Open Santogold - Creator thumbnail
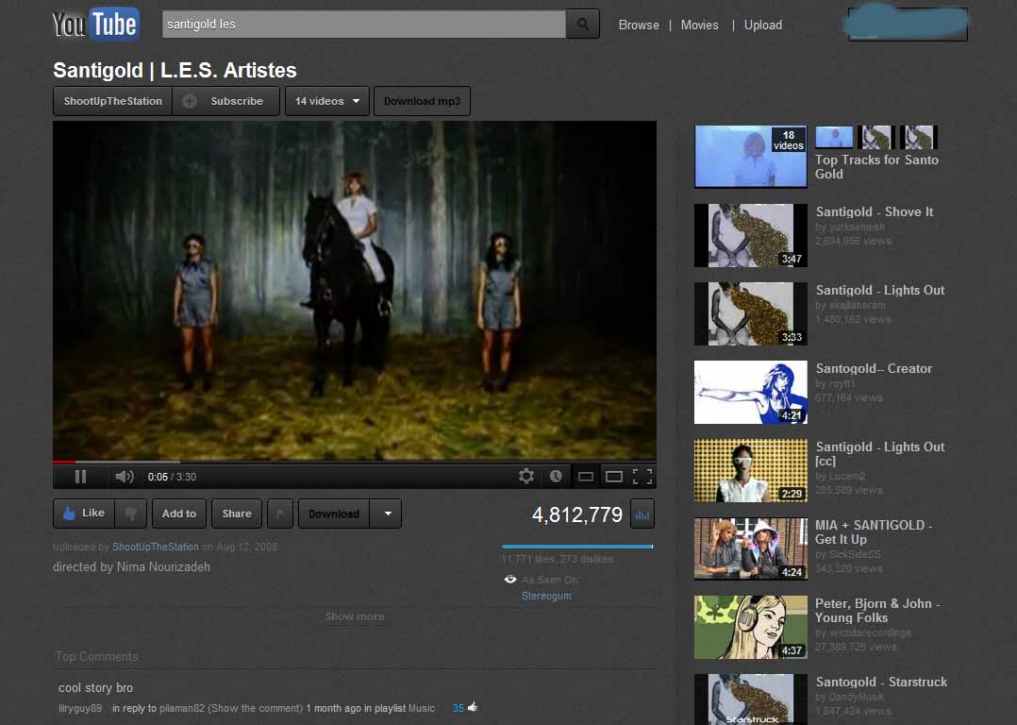The image size is (1017, 725). point(750,392)
